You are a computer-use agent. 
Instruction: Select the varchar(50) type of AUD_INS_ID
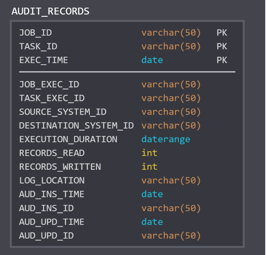171,208
